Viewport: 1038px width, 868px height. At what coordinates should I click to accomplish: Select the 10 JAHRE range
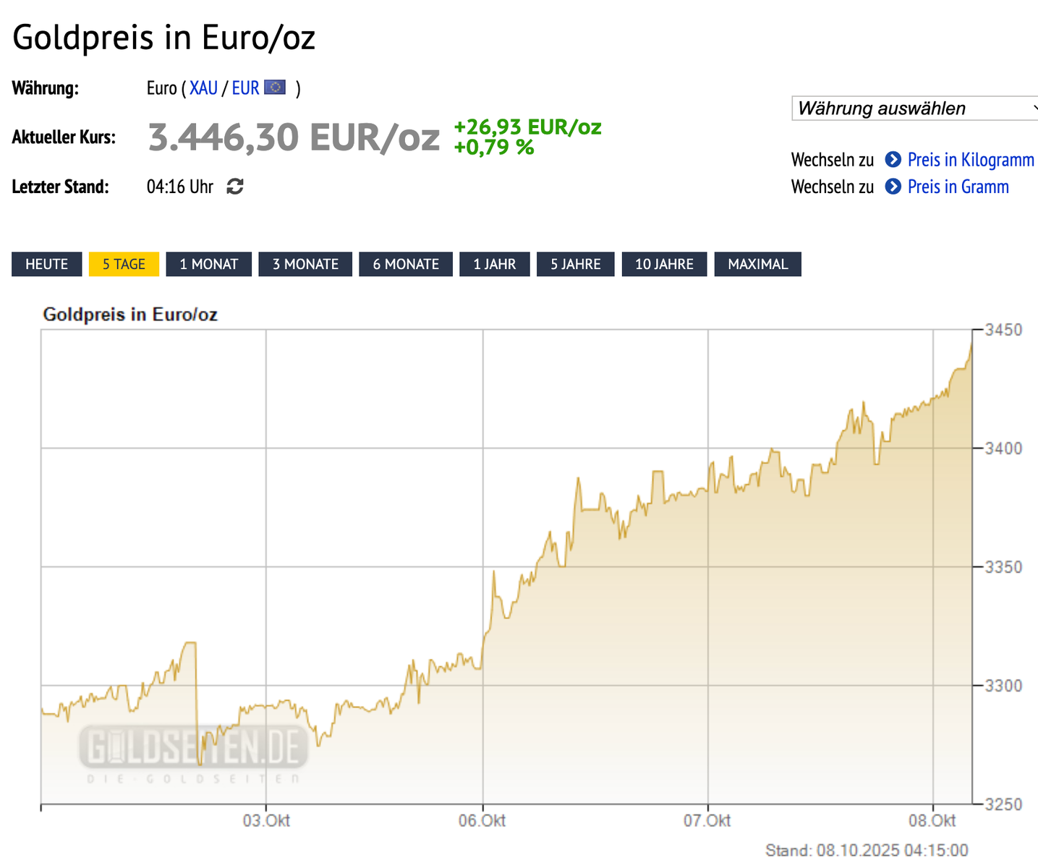664,264
